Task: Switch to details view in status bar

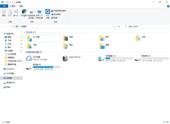Action: (x=165, y=122)
